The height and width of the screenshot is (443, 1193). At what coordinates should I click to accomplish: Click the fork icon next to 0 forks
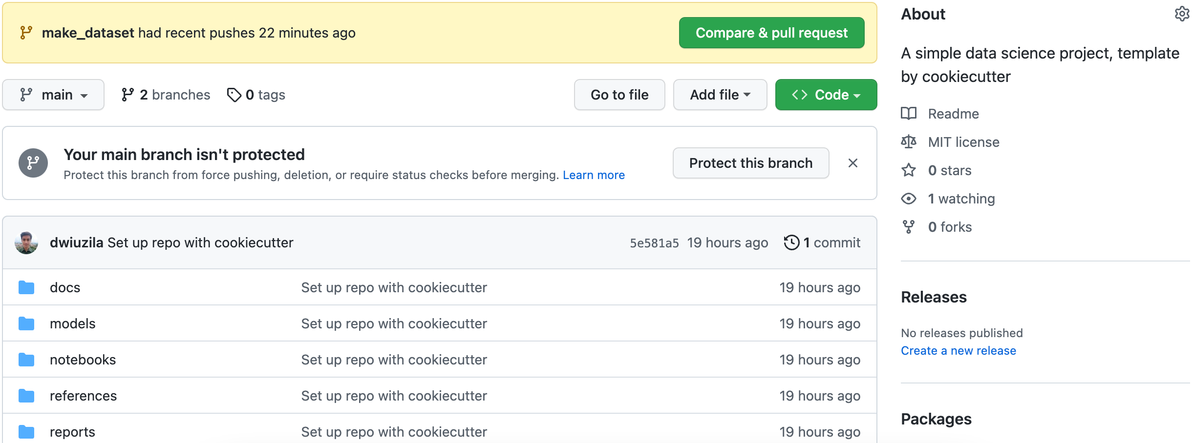[x=909, y=226]
